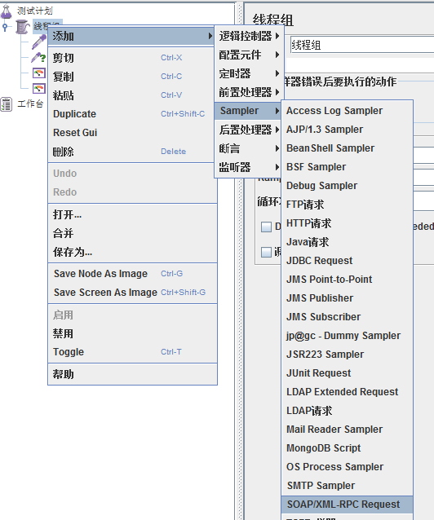Add a BeanShell Sampler
The width and height of the screenshot is (434, 520).
pyautogui.click(x=347, y=148)
